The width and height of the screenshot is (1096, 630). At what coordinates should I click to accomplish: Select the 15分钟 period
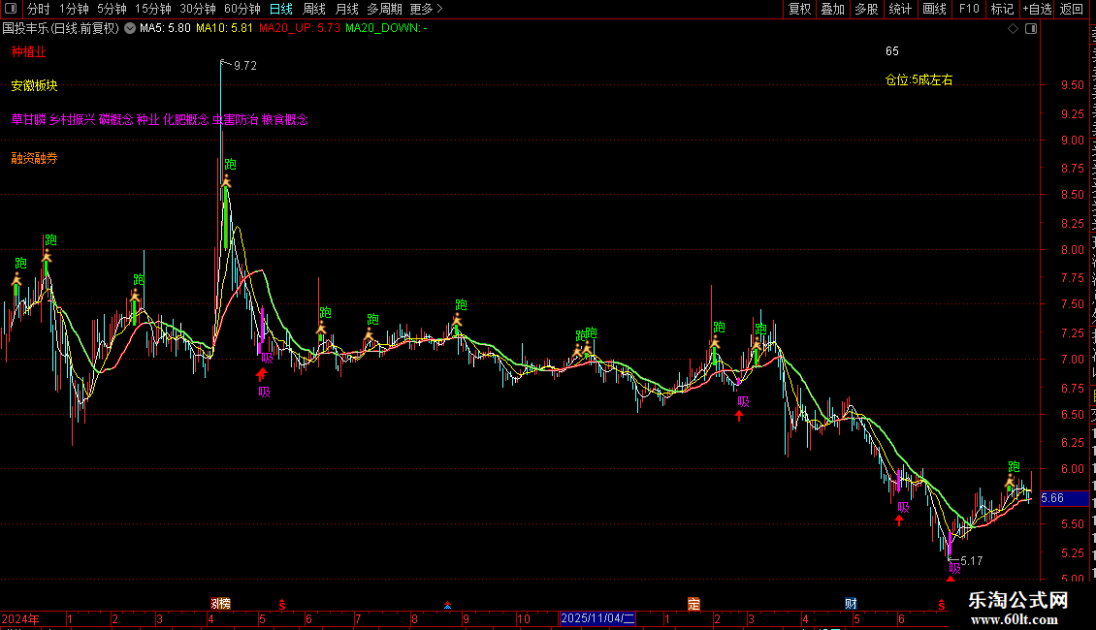pos(153,9)
